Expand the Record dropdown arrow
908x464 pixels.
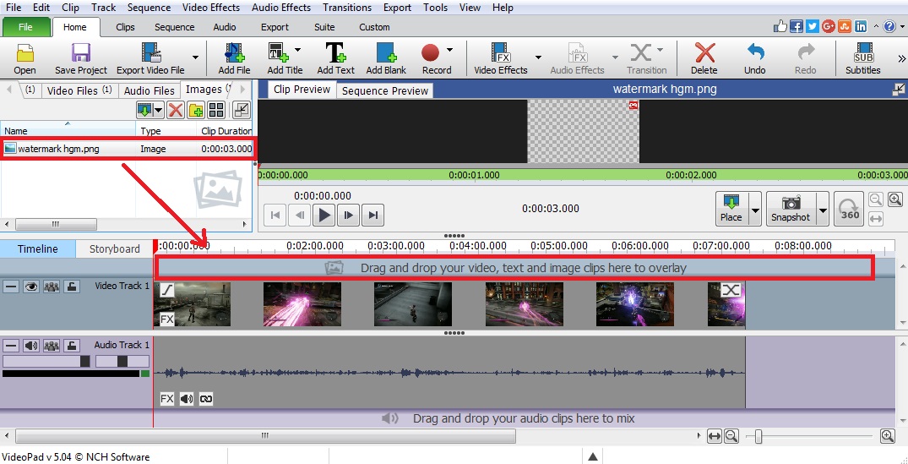449,50
